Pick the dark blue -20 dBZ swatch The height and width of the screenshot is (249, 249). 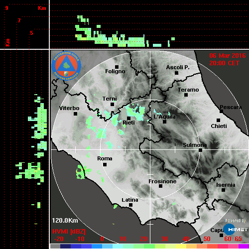(65, 246)
